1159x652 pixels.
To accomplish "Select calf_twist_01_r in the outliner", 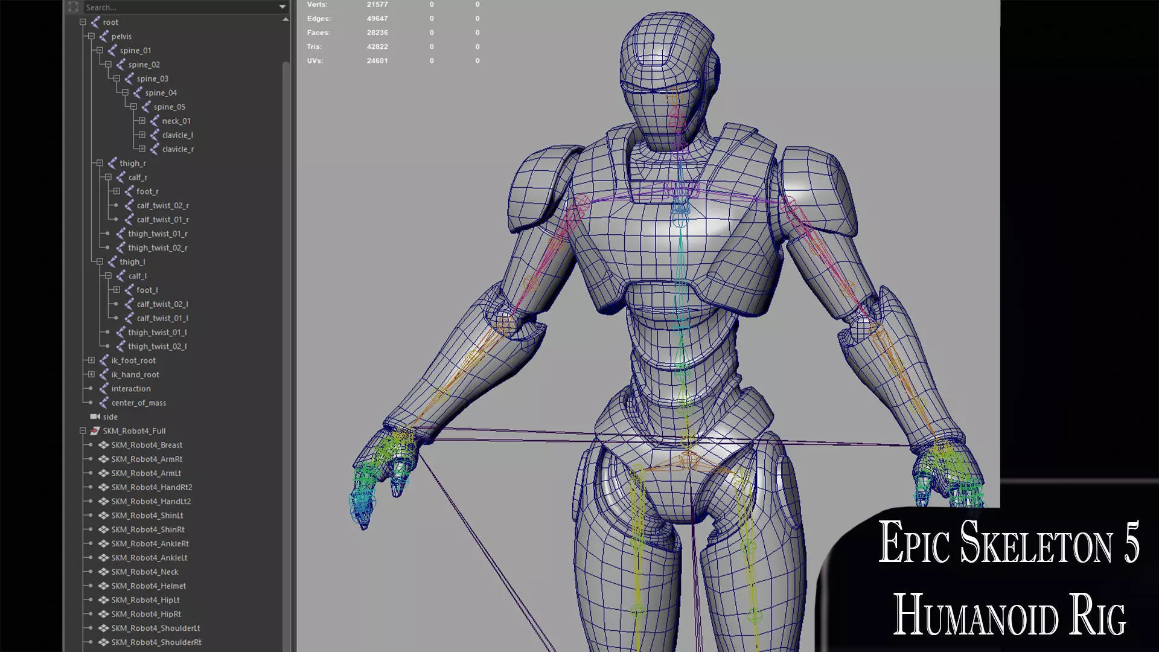I will click(162, 220).
